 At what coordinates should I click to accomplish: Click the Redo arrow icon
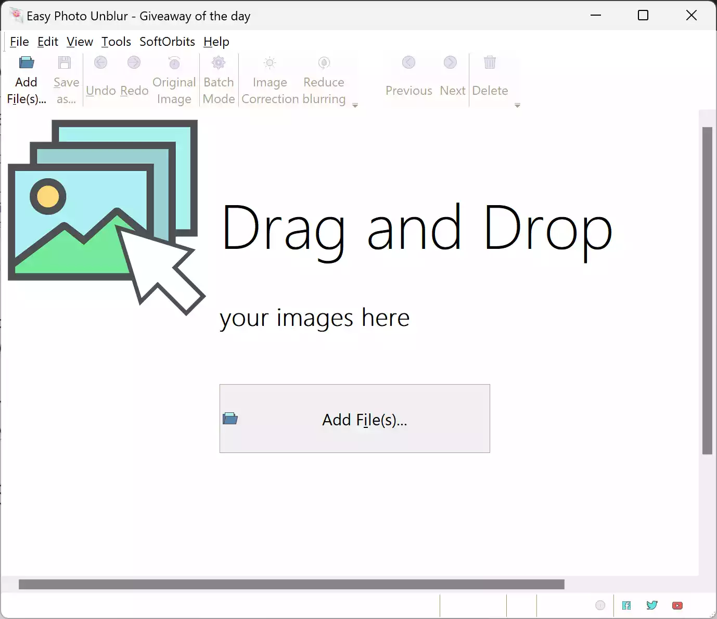click(134, 62)
